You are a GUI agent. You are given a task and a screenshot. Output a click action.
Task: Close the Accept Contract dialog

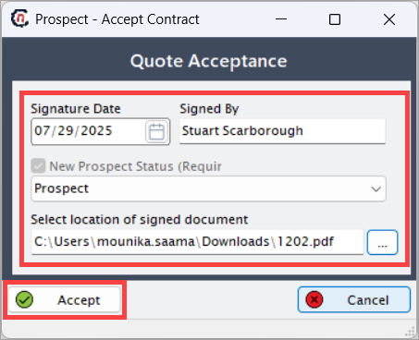389,19
